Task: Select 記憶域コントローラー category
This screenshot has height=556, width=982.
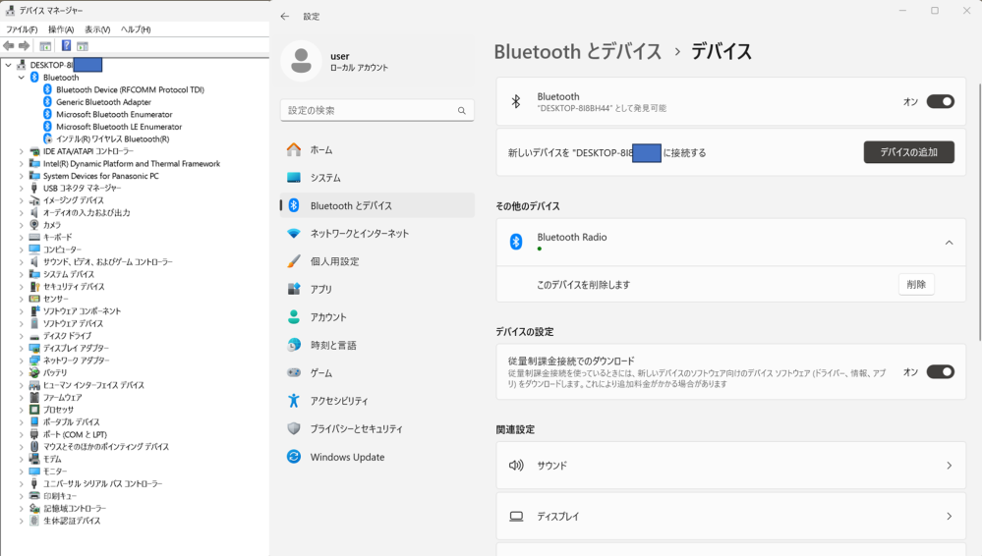Action: coord(75,508)
